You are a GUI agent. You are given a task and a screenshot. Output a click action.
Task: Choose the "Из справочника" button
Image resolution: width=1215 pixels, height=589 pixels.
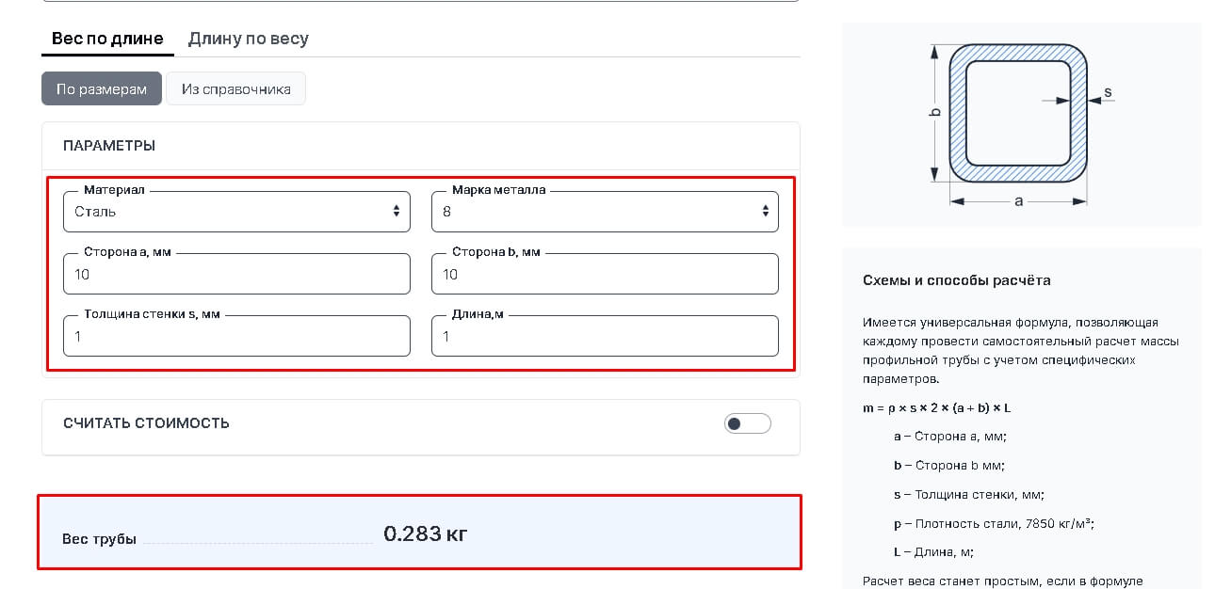235,89
